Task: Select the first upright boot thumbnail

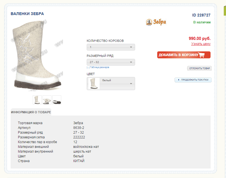Action: tap(37, 100)
